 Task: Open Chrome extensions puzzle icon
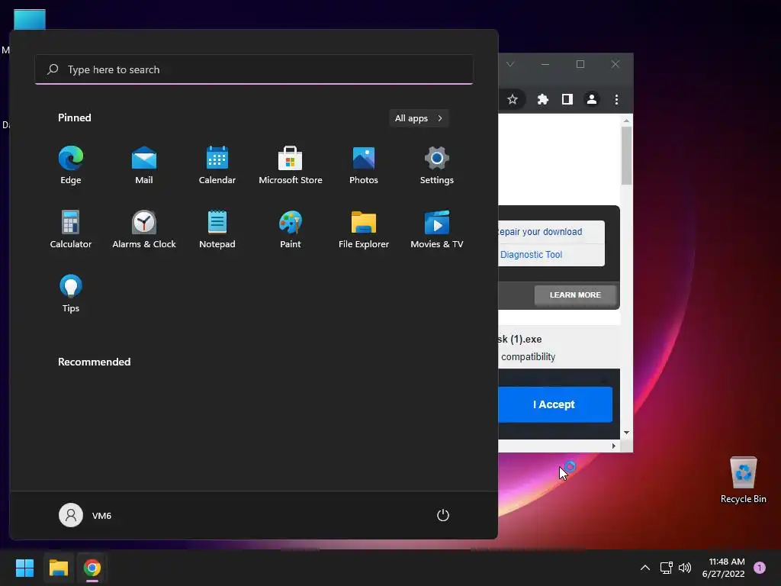click(543, 100)
